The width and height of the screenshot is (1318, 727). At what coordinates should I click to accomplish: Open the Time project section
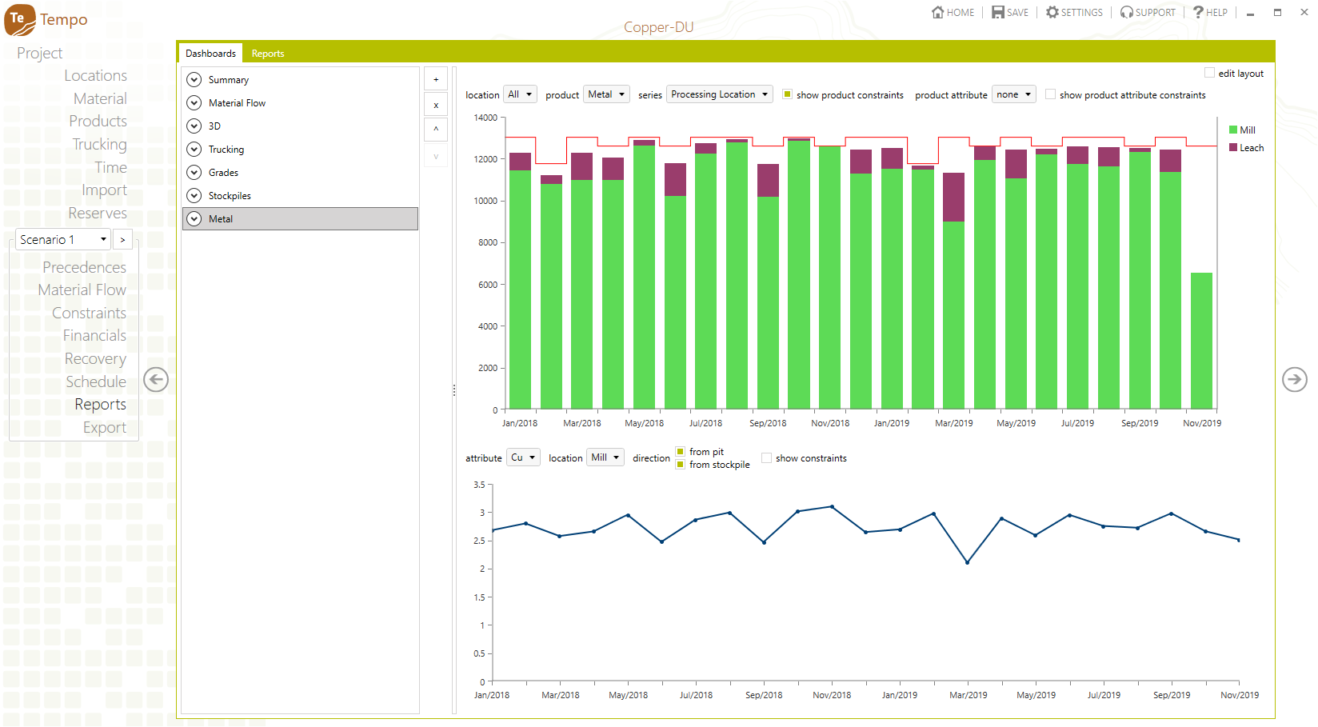pos(110,167)
